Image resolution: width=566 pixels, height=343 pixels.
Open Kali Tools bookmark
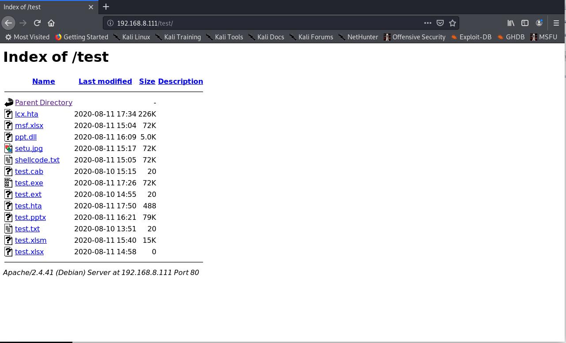[224, 37]
